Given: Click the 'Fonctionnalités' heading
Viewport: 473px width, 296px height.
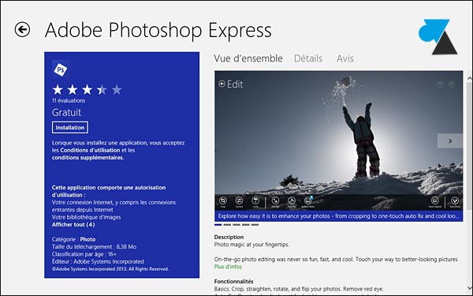Looking at the screenshot, I should (x=234, y=282).
